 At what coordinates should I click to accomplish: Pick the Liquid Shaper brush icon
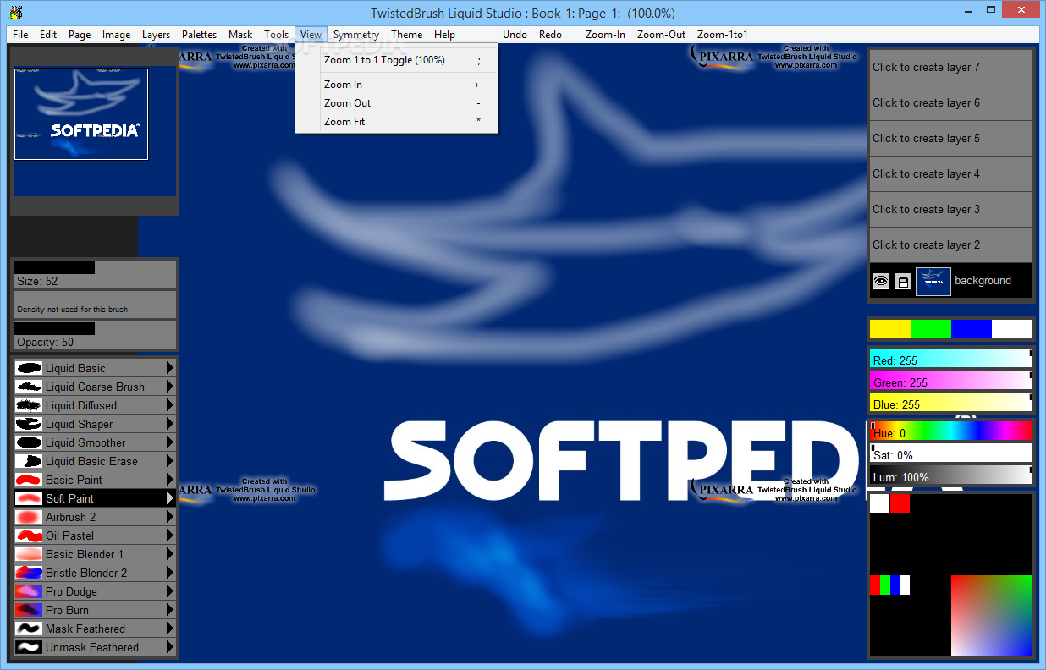[x=29, y=424]
